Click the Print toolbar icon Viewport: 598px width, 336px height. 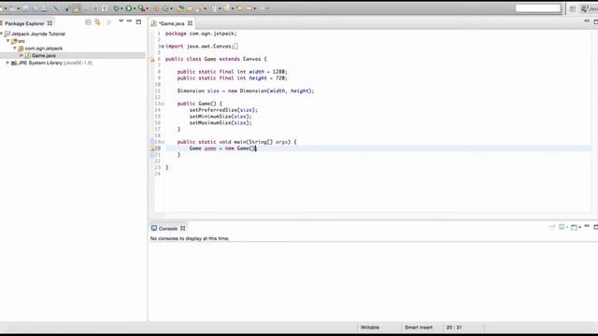click(44, 8)
